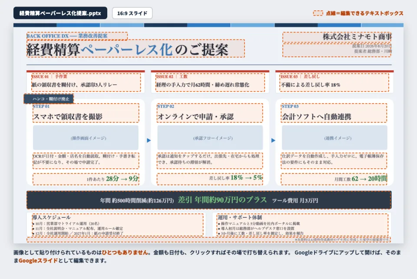Click arrow between STEP 02 and STEP 03
The width and height of the screenshot is (417, 279).
273,140
